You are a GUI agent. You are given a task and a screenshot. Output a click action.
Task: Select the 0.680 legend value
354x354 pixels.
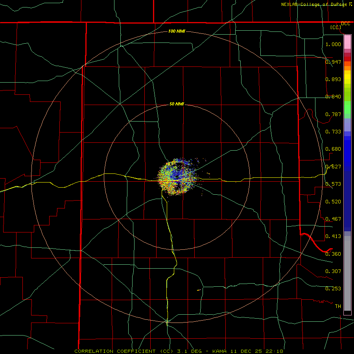[x=333, y=149]
